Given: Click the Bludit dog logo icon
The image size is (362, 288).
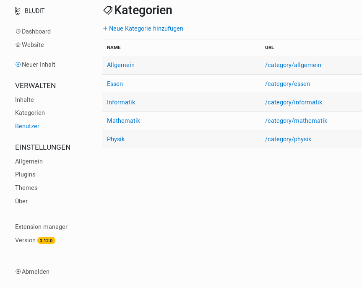Looking at the screenshot, I should coord(18,11).
